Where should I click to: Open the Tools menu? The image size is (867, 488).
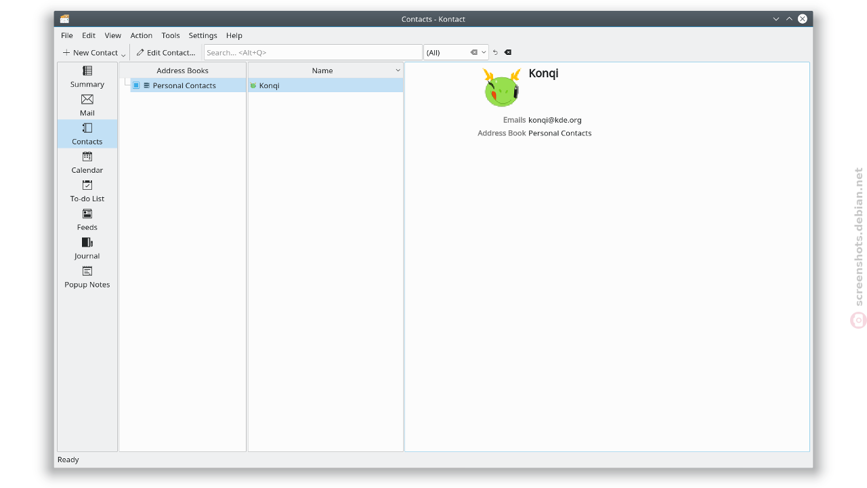[x=171, y=35]
